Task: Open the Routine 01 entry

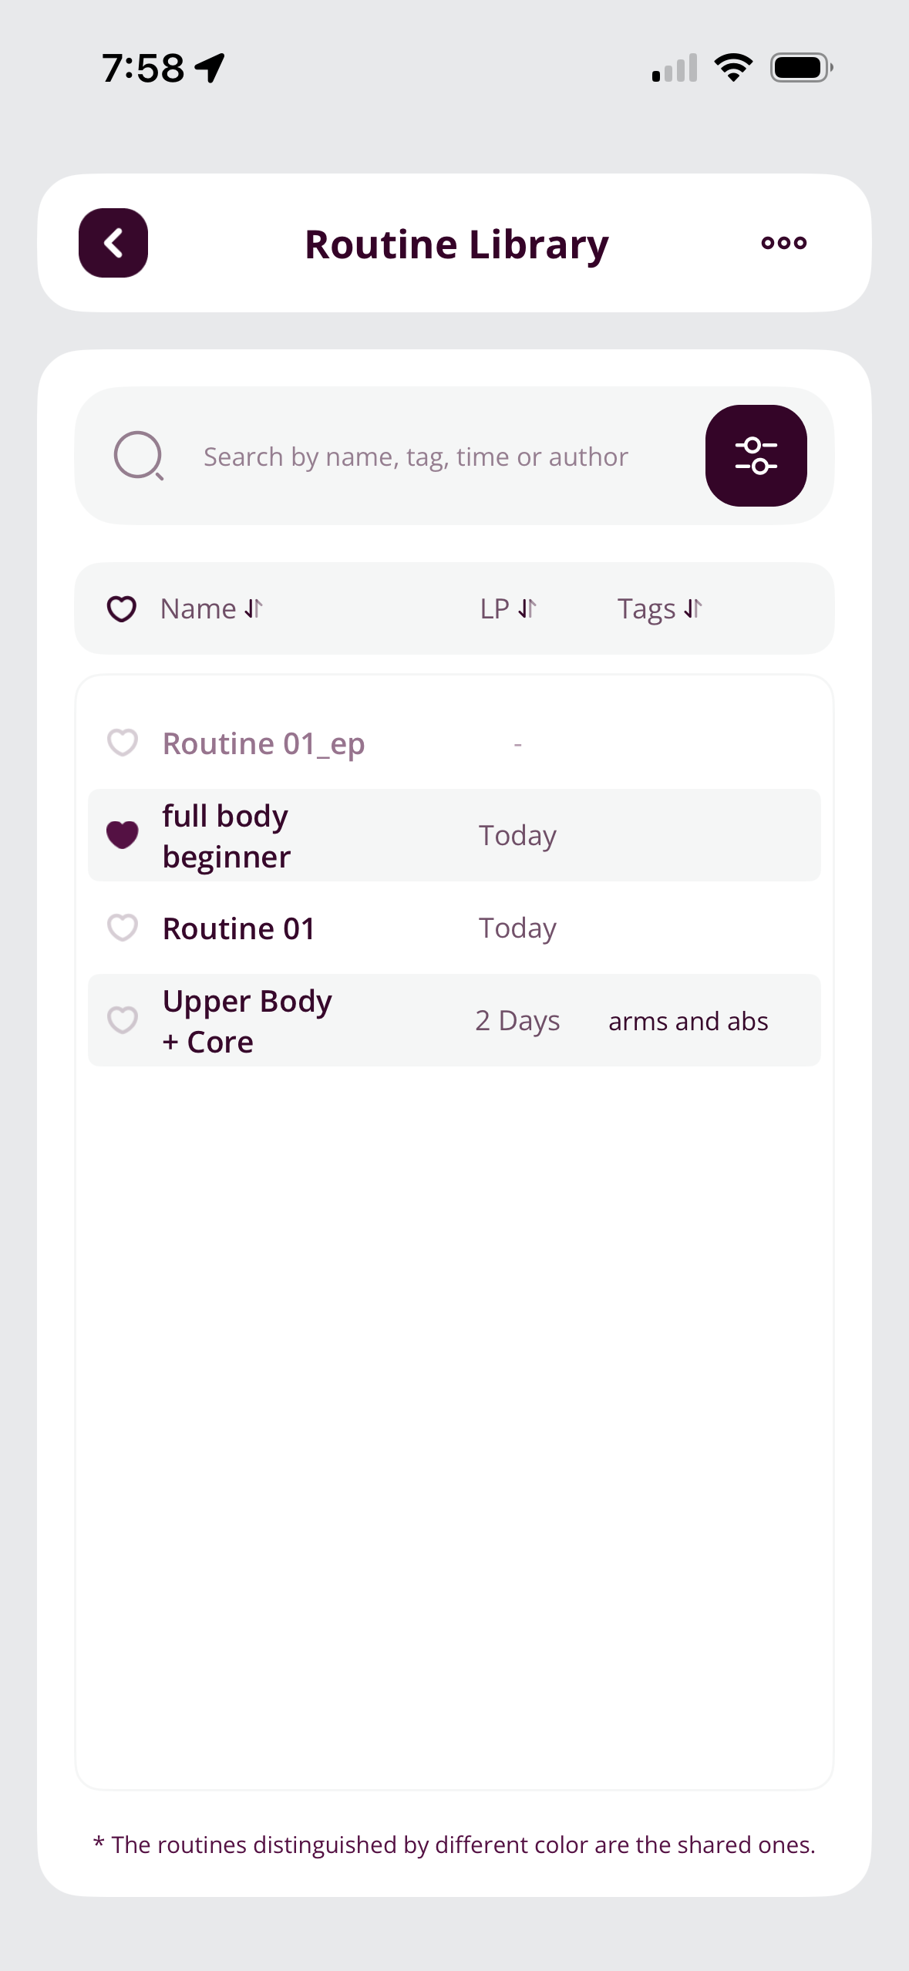Action: point(454,928)
